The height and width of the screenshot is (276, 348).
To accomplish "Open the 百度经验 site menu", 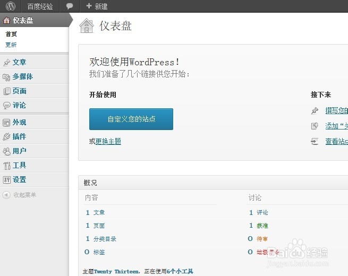I will click(40, 6).
